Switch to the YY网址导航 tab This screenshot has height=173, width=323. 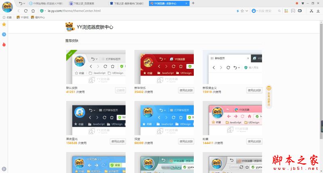point(46,4)
